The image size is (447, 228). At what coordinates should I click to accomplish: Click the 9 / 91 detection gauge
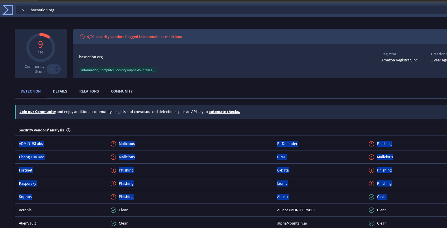(41, 48)
